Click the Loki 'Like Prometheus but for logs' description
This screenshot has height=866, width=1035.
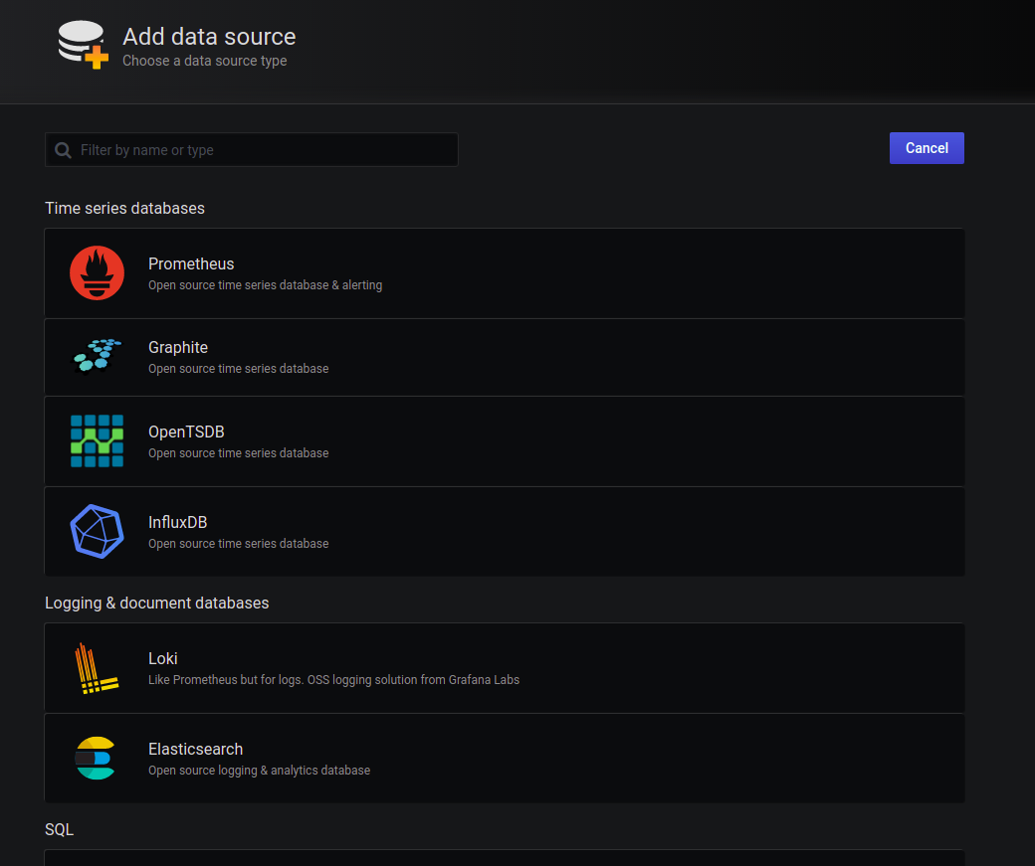click(333, 679)
